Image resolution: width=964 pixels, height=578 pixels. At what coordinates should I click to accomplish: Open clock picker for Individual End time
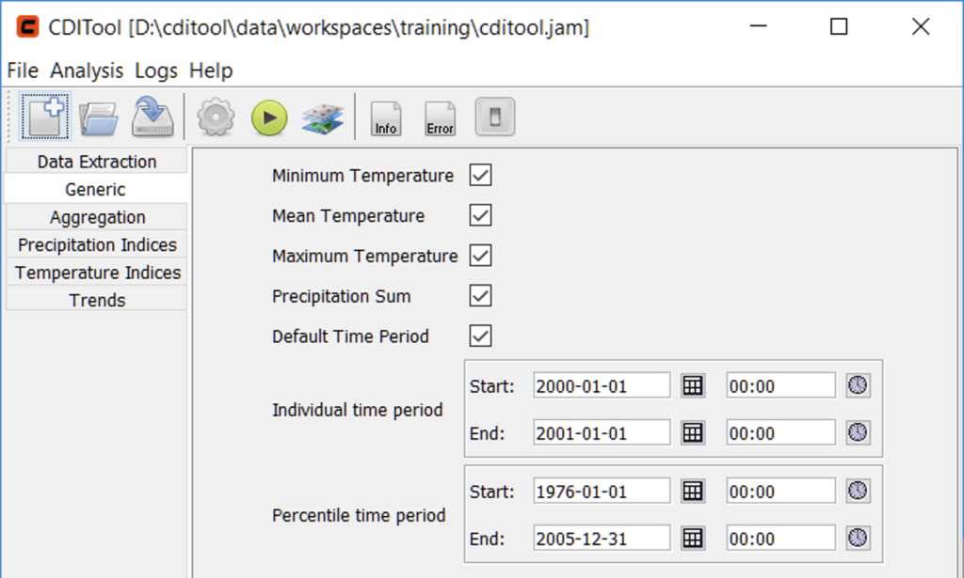tap(858, 432)
